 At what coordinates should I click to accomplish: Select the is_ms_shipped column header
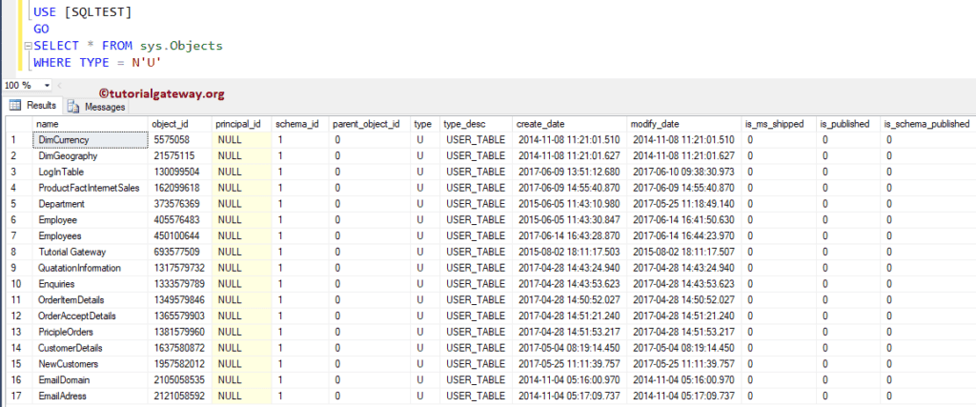click(x=779, y=124)
